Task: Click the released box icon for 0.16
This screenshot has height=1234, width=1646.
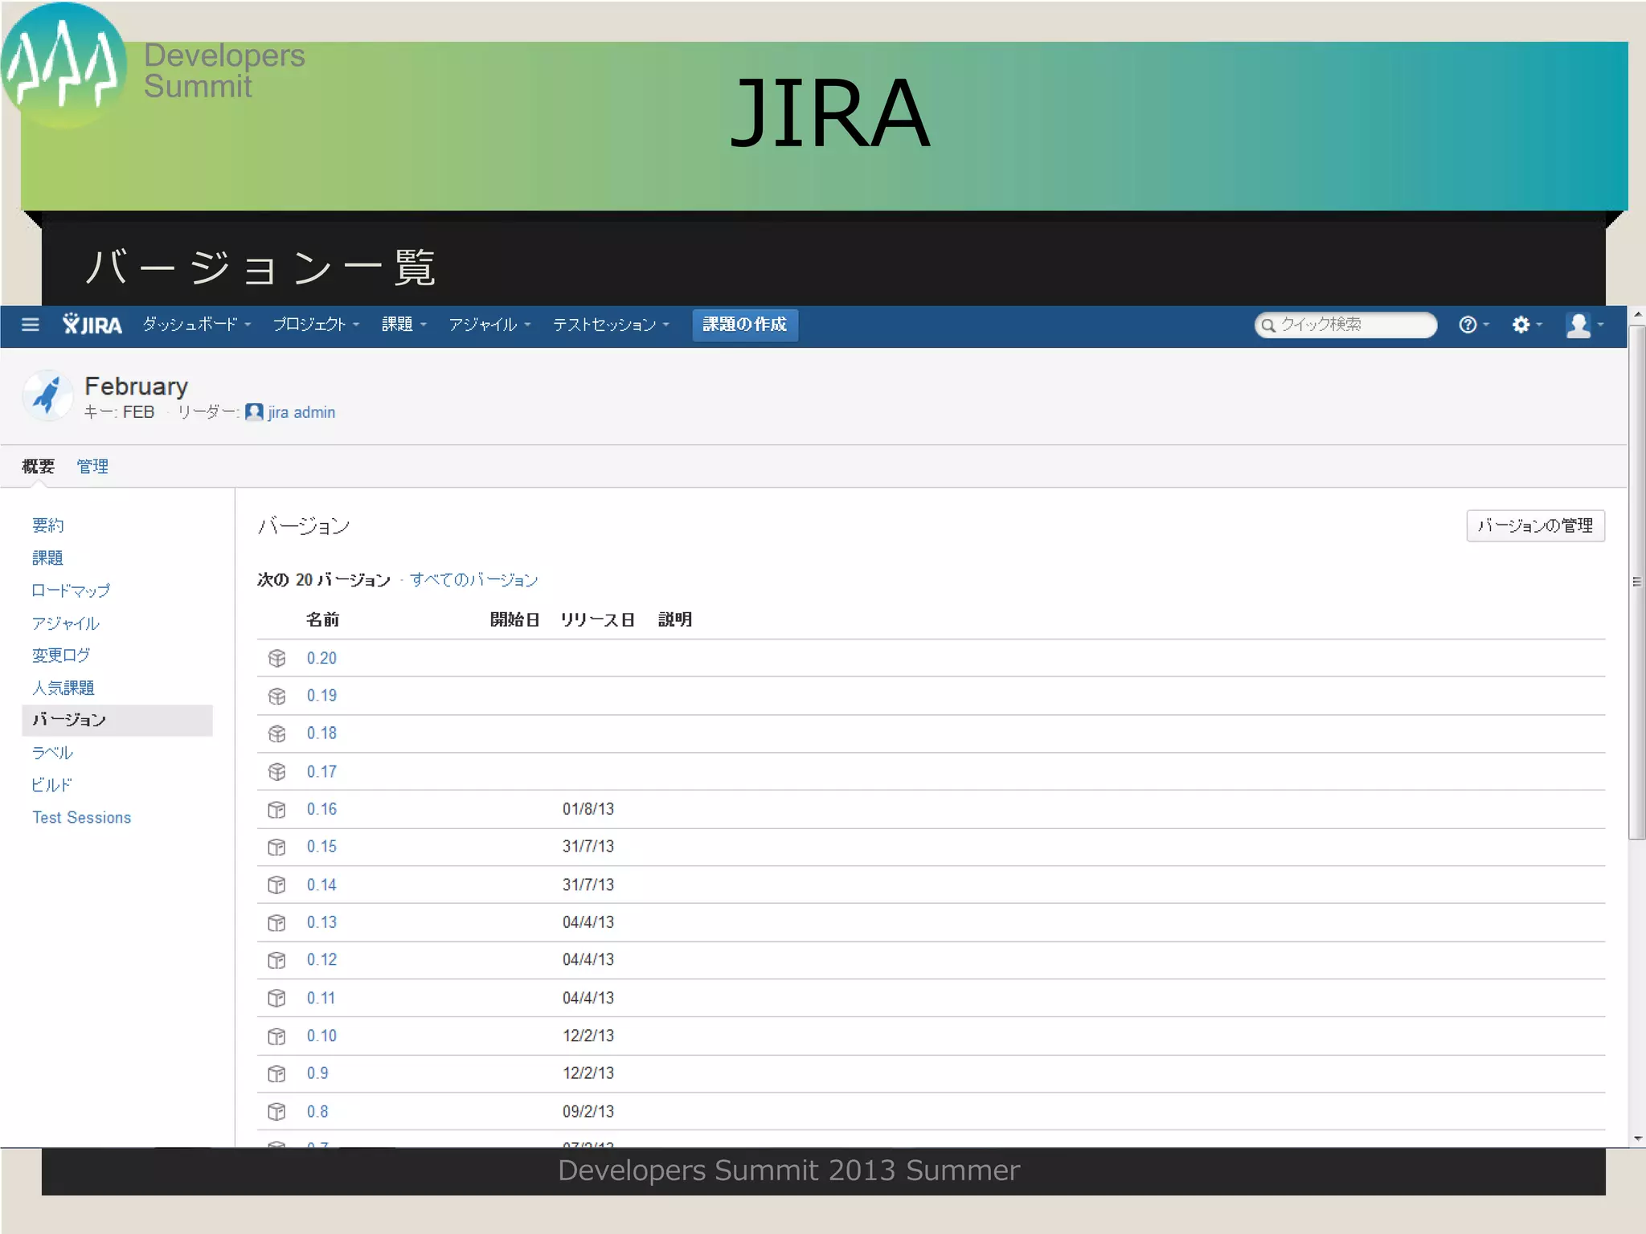Action: tap(276, 810)
